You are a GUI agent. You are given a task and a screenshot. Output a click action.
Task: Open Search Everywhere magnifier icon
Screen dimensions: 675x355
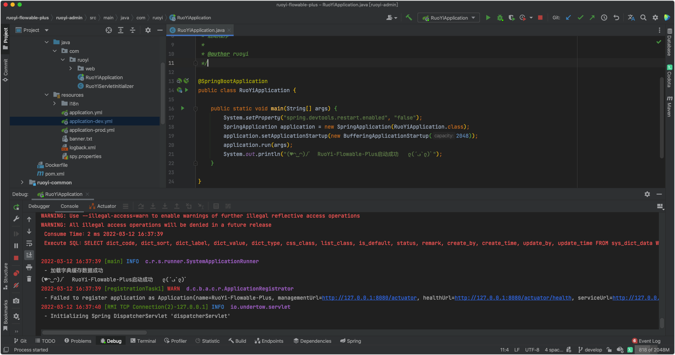(643, 18)
